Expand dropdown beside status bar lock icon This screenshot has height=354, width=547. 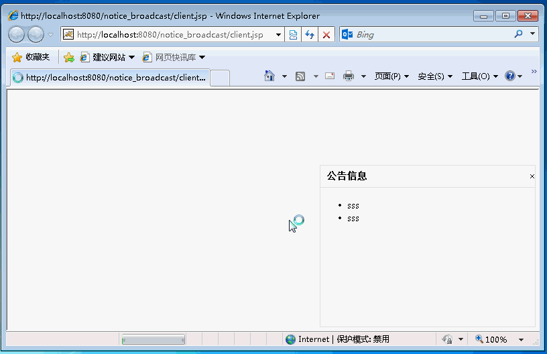click(461, 339)
